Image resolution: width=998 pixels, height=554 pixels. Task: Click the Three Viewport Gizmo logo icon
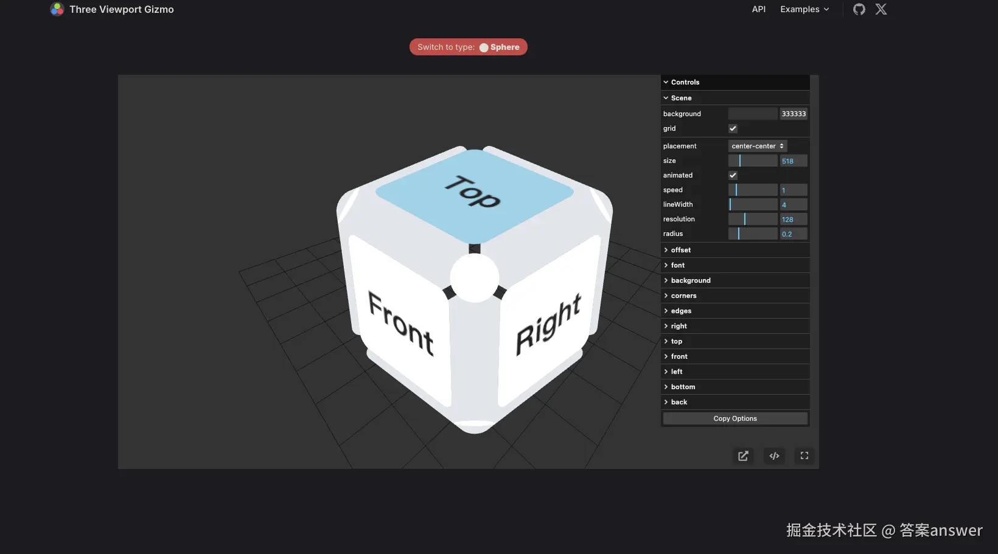57,9
